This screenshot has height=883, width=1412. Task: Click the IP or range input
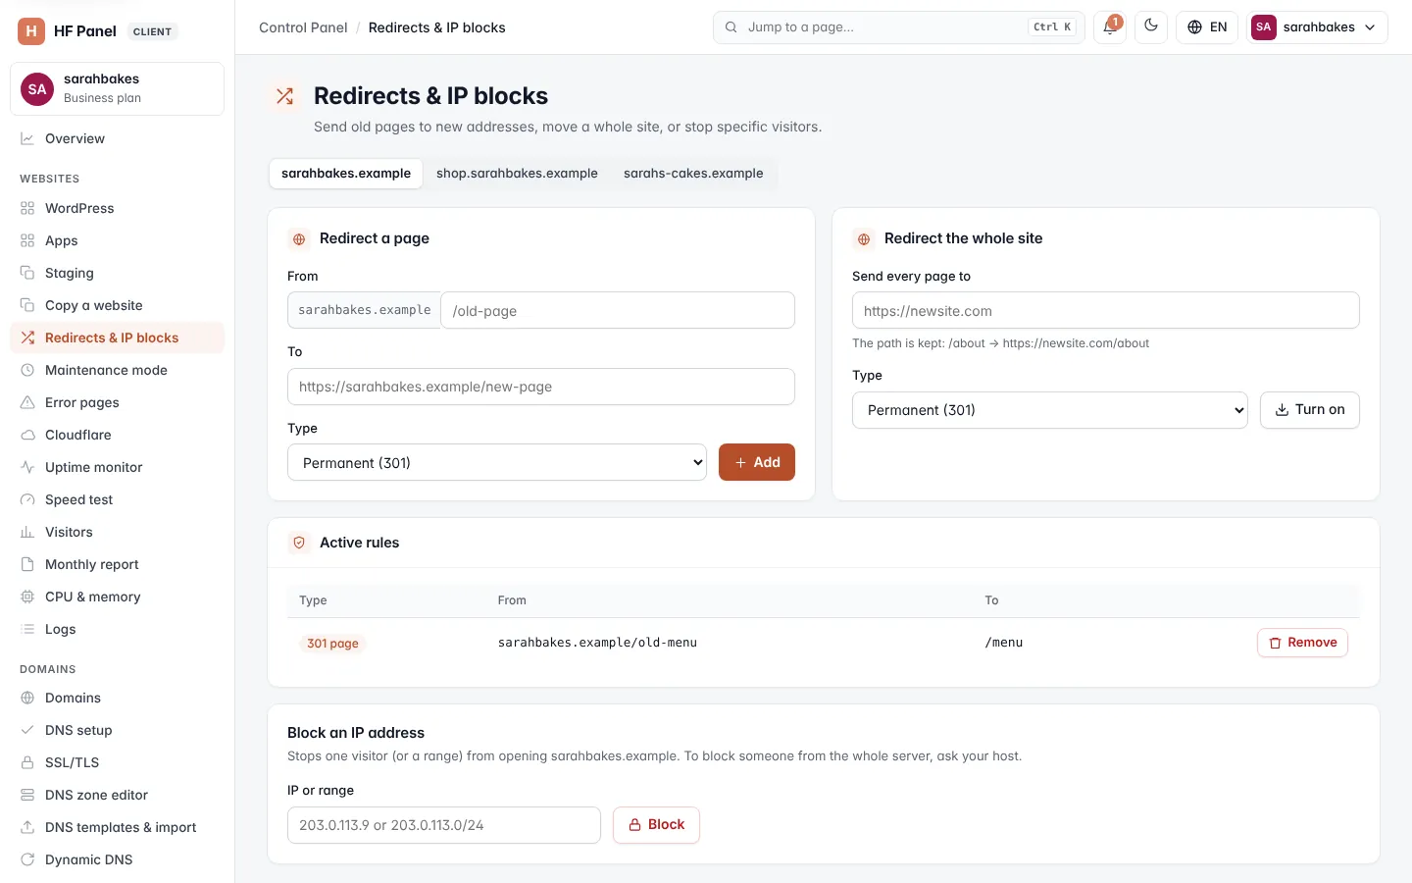point(444,825)
